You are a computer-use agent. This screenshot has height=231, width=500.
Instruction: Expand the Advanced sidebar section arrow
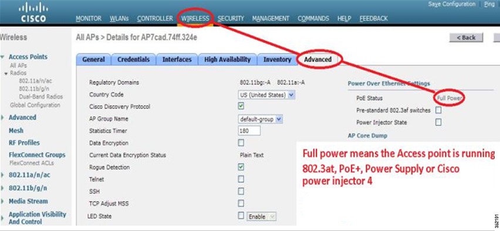pyautogui.click(x=2, y=118)
